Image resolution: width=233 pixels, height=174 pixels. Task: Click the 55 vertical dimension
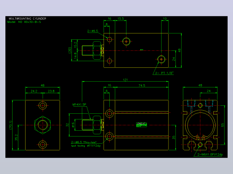(x=223, y=125)
